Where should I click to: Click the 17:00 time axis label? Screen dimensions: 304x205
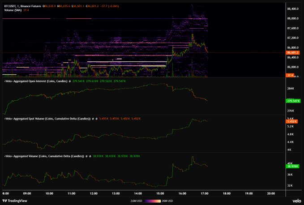205,193
